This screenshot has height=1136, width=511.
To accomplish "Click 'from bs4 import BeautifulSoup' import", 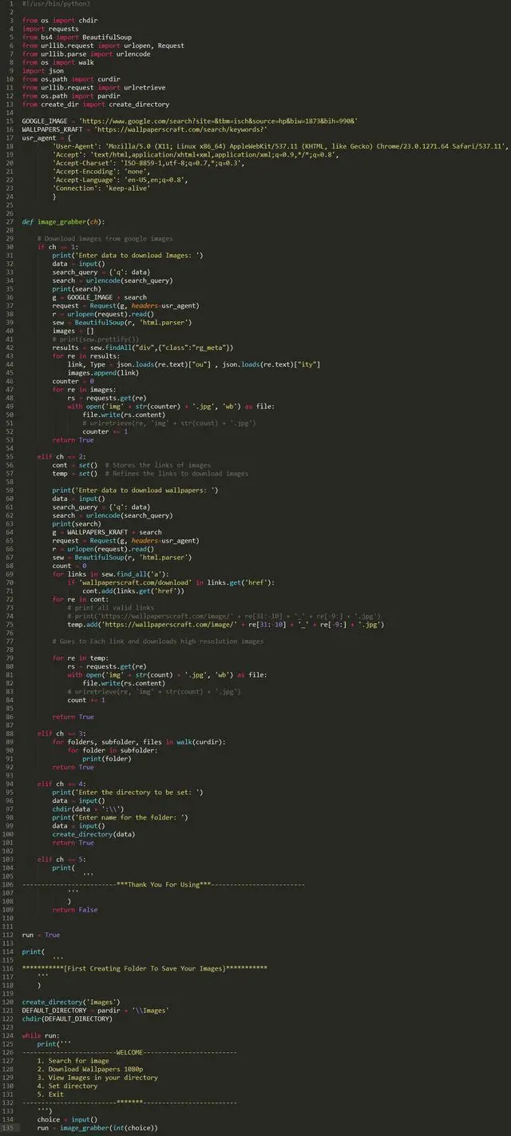I will 77,37.
